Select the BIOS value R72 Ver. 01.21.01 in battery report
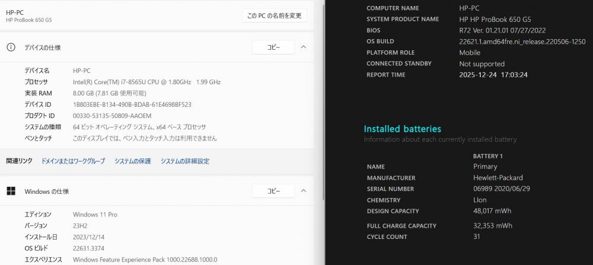 pos(502,31)
